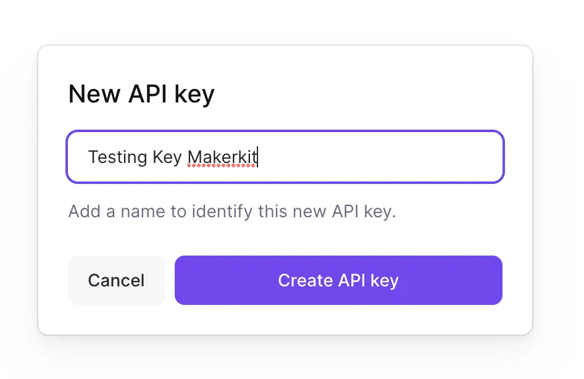Click the text caret after Makerkit
The image size is (584, 379).
pos(257,157)
